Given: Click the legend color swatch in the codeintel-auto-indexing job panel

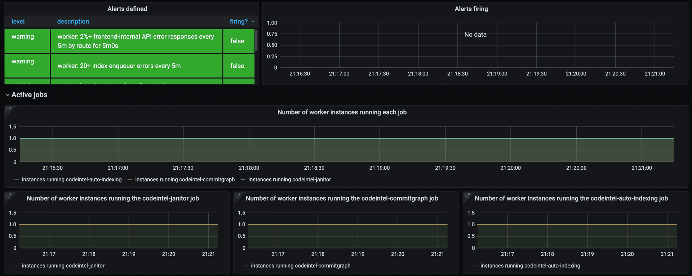Looking at the screenshot, I should 475,266.
